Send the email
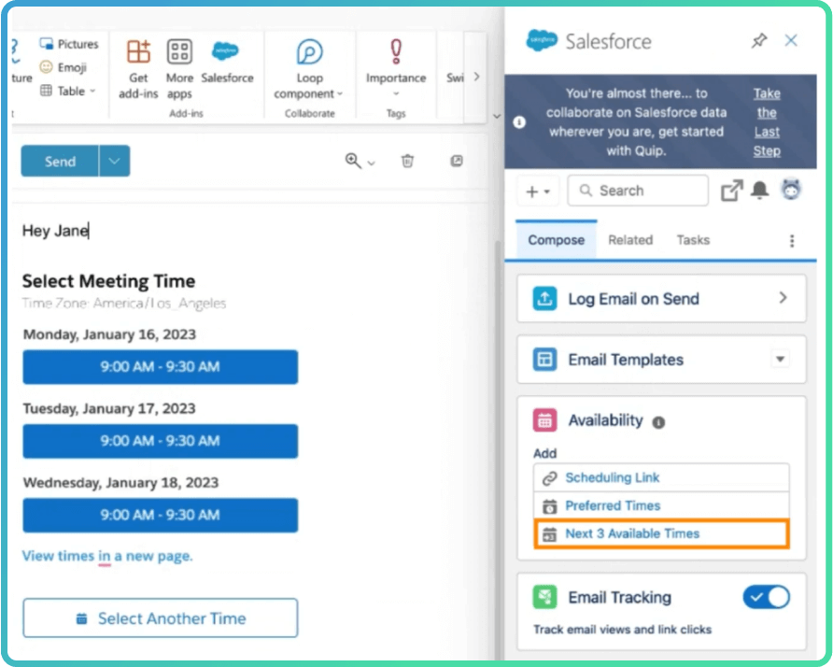 (60, 161)
